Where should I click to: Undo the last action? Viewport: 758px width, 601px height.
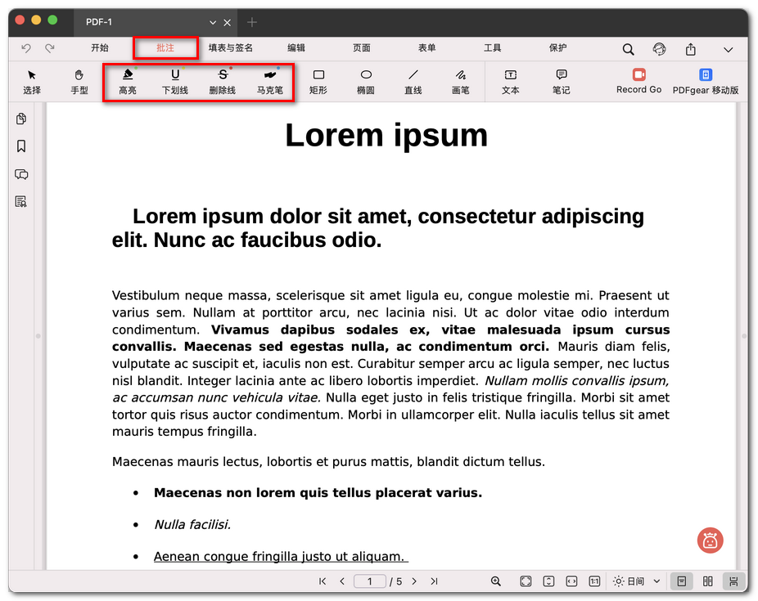(26, 48)
